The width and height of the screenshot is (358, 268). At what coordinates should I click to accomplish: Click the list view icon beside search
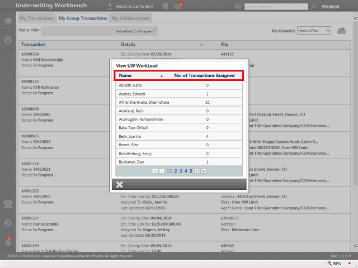pyautogui.click(x=238, y=6)
